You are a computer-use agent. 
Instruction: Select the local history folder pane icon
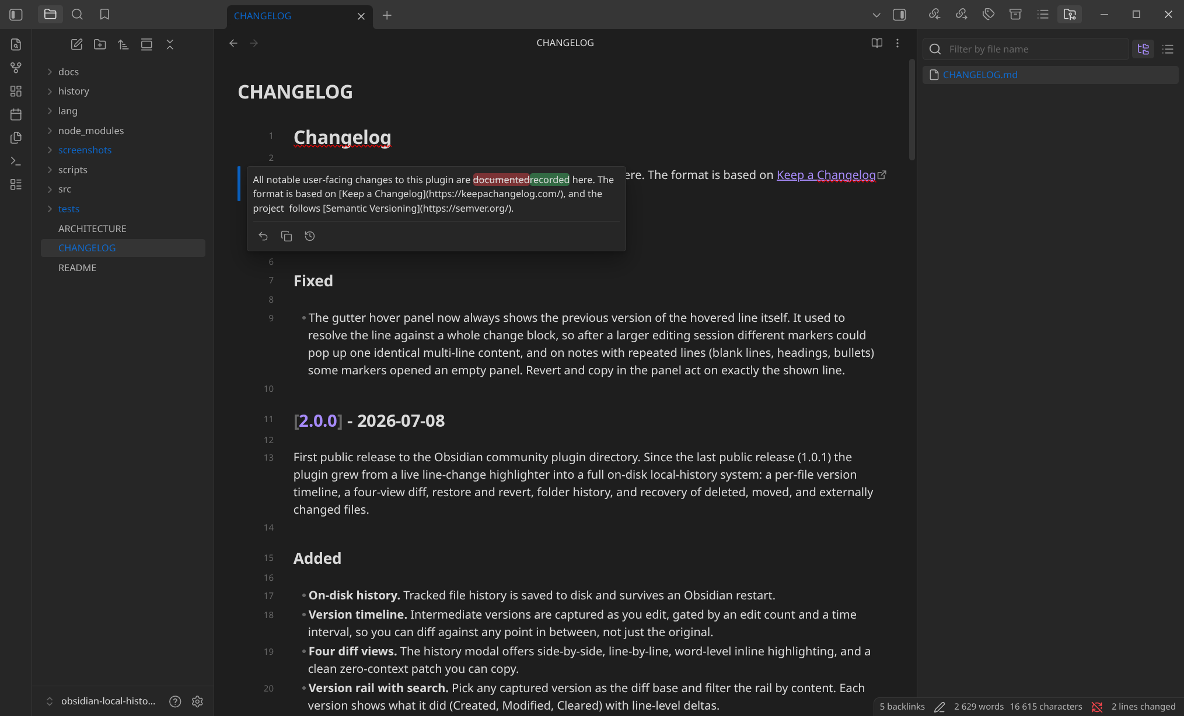tap(1070, 15)
